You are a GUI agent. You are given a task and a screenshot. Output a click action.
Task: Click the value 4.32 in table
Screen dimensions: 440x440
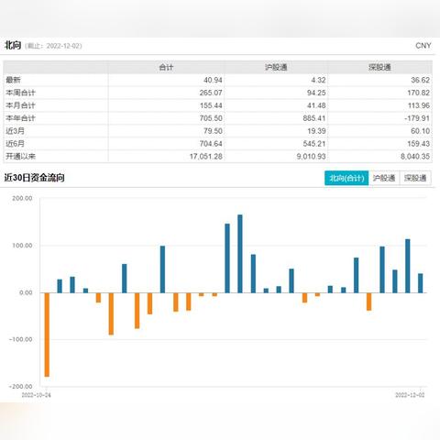(318, 80)
